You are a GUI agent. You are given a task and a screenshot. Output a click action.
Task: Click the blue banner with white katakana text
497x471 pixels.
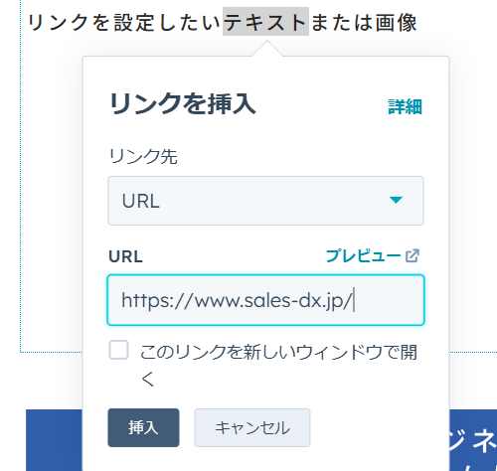point(473,440)
